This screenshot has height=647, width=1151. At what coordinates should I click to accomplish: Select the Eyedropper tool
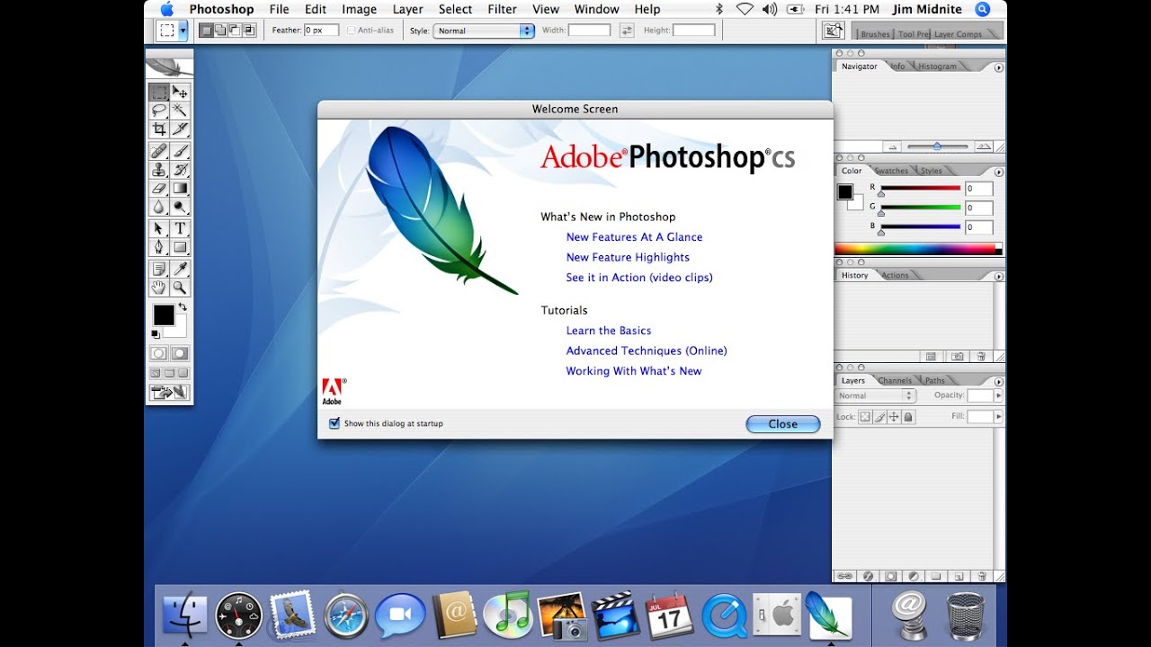tap(180, 269)
